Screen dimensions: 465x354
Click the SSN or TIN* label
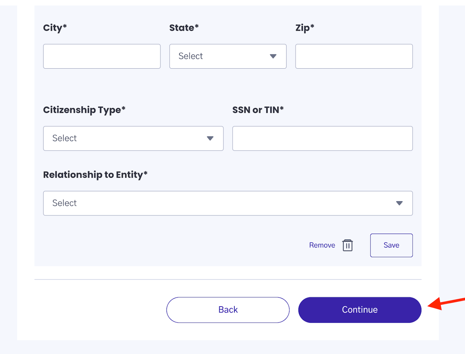pos(258,110)
